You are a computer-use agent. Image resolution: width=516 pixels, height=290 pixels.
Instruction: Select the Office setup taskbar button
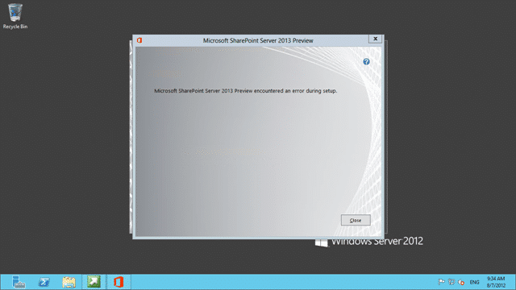[119, 282]
